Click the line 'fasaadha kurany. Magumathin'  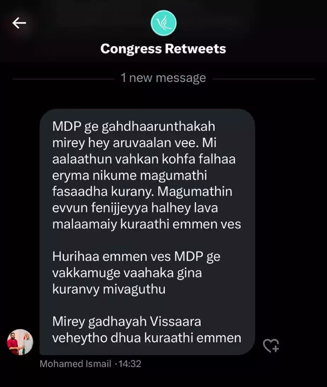pos(142,192)
